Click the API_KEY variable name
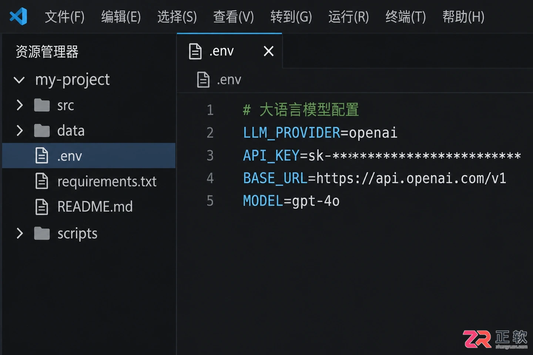 click(x=271, y=156)
